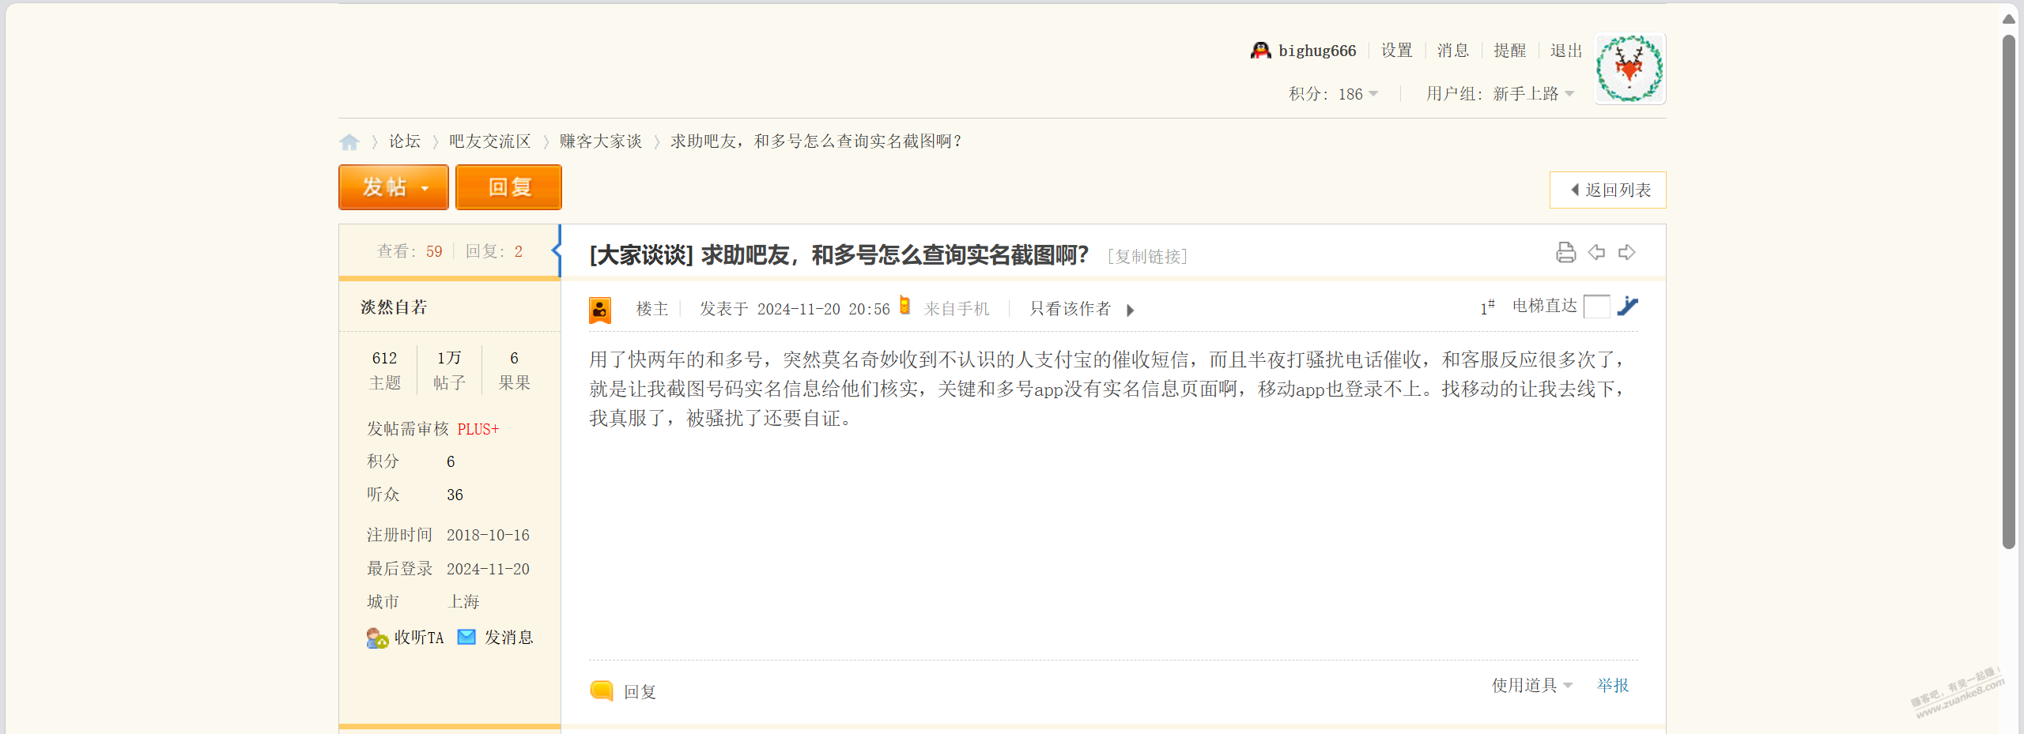Open the 发帖 dropdown button

pos(394,187)
